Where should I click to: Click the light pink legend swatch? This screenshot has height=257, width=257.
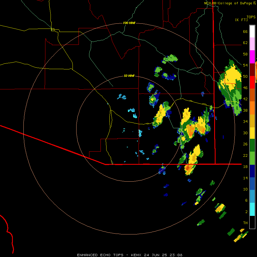[252, 44]
